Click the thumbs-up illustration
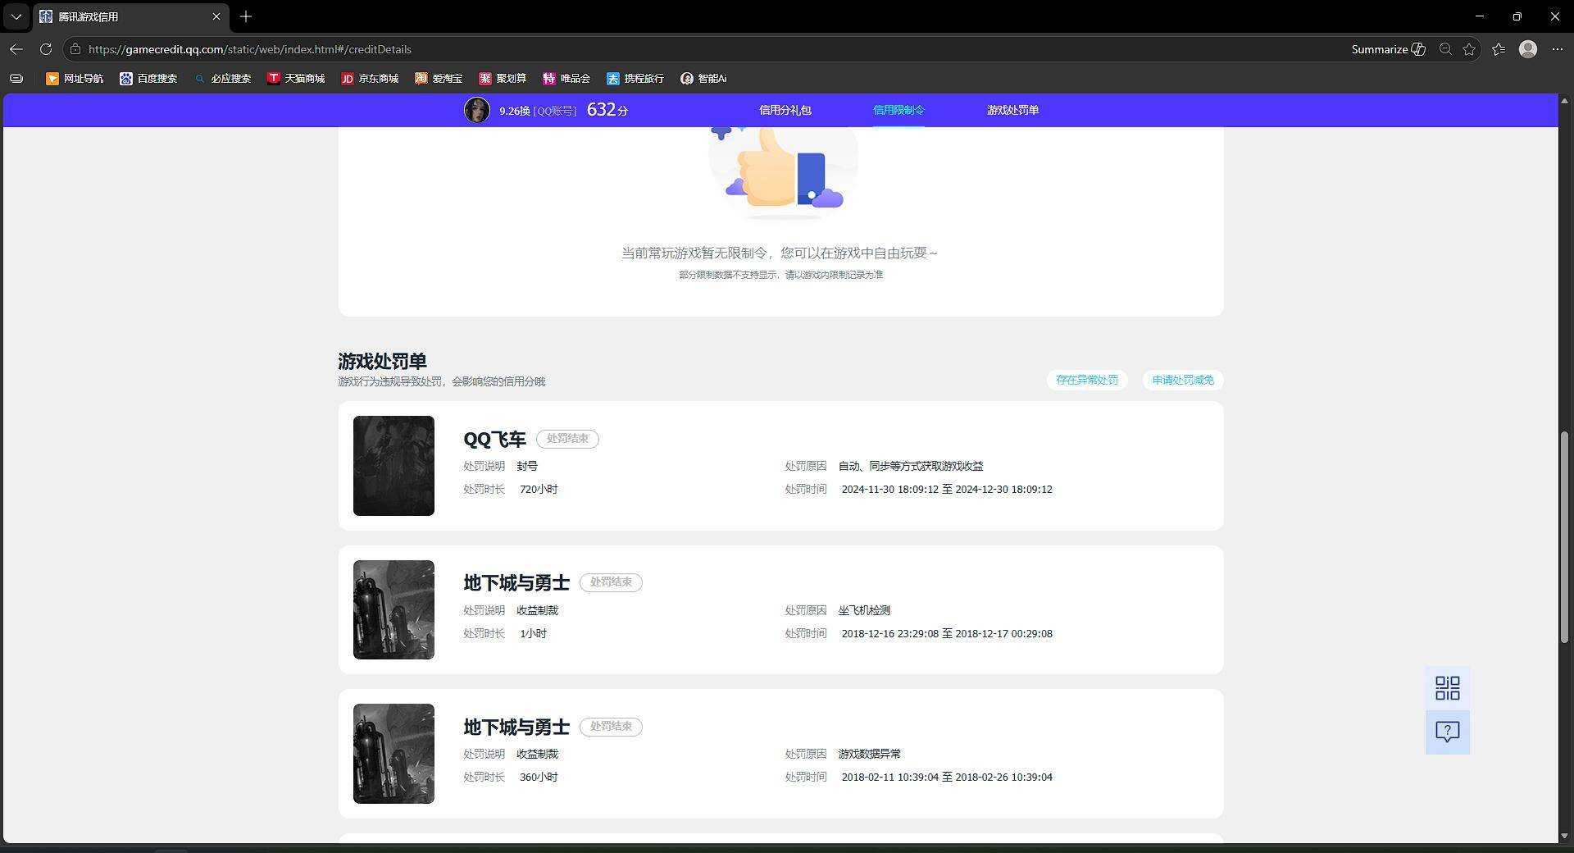The height and width of the screenshot is (853, 1574). 783,171
